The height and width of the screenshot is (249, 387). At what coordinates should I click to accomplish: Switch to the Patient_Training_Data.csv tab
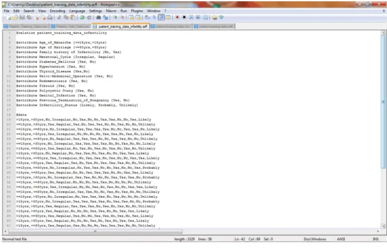coord(26,26)
